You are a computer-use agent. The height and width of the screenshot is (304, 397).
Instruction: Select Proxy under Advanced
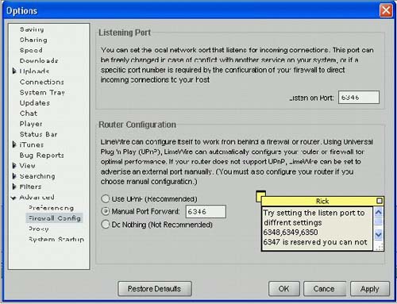coord(38,229)
